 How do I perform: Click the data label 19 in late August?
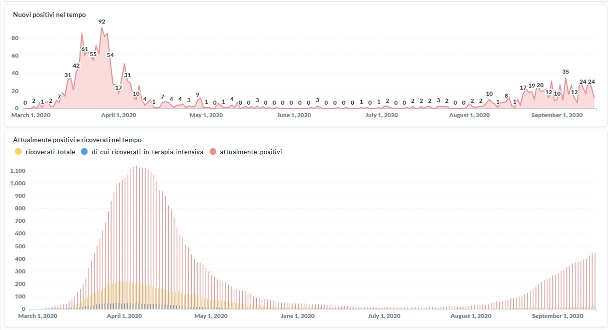[532, 86]
